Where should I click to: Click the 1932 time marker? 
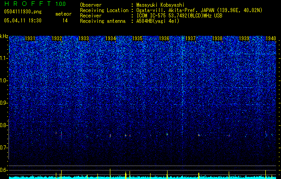tap(57, 38)
